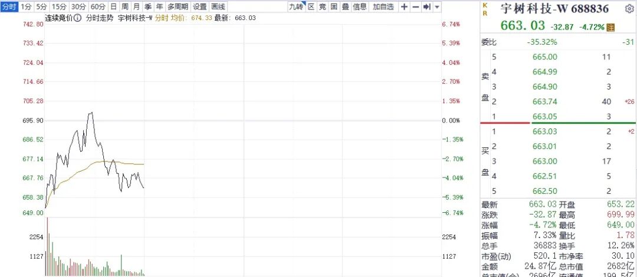This screenshot has width=637, height=277.
Task: Click the 0.00% percent axis label
Action: (451, 121)
